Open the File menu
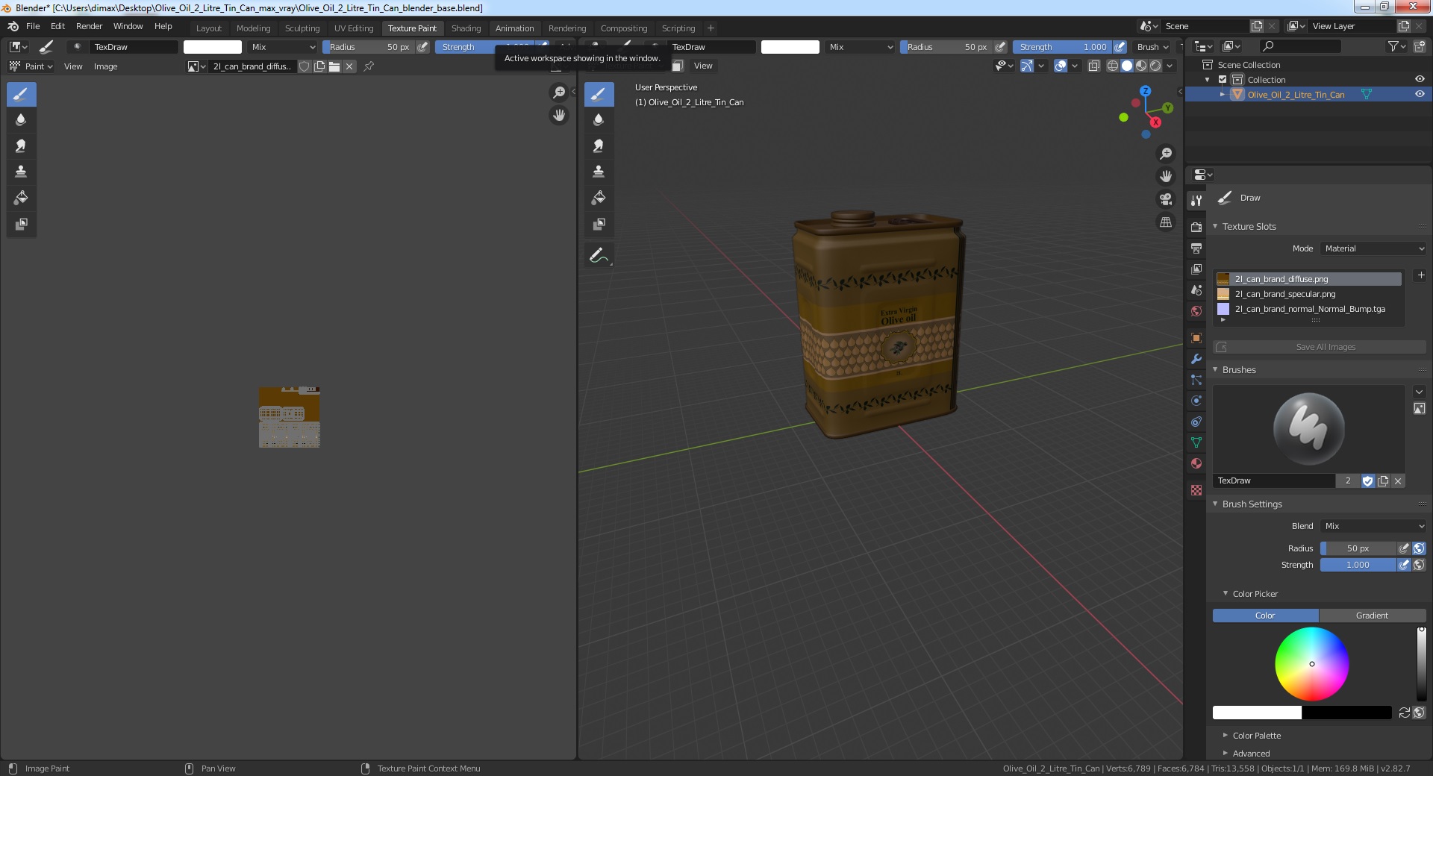 point(33,26)
